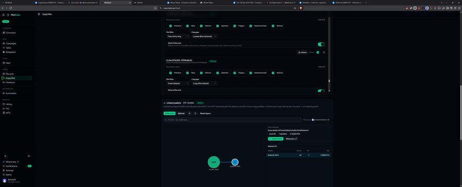Click Select all in the 0x3ec wallet card

click(321, 67)
